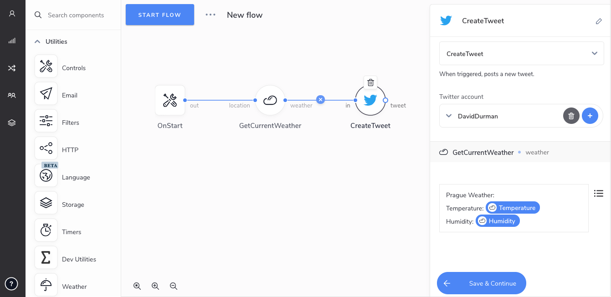Expand the DavidDurman account chevron

[x=448, y=116]
